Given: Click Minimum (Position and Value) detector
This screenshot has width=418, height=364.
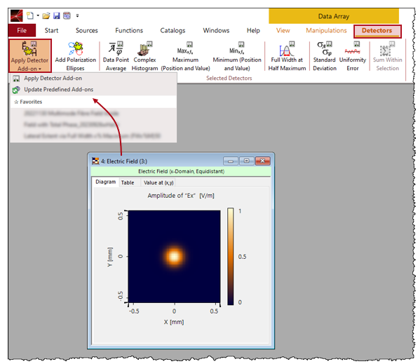Looking at the screenshot, I should point(237,56).
